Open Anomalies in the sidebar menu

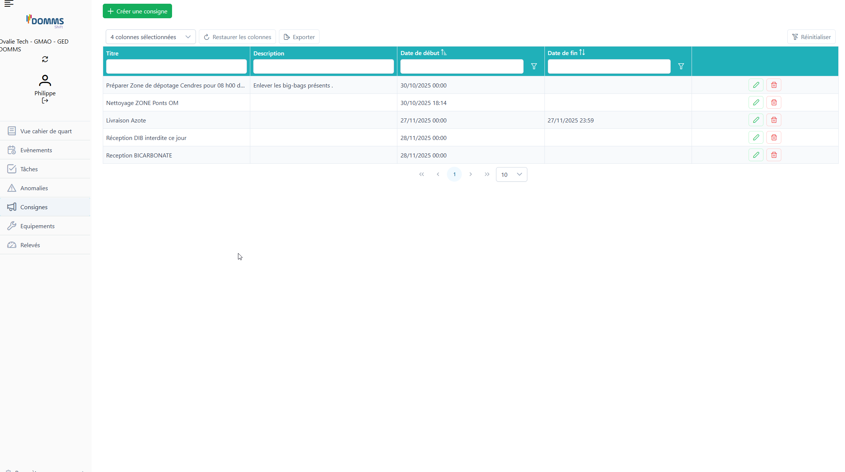tap(34, 188)
